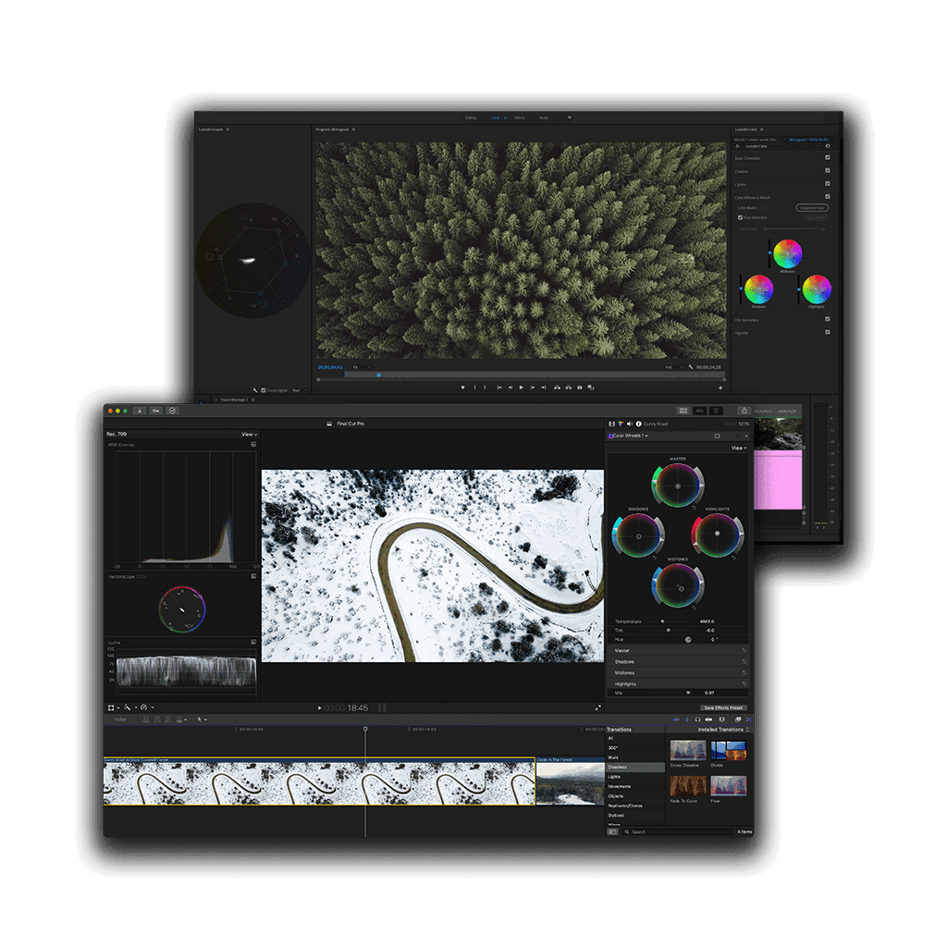Toggle the Basic Correction checkbox
This screenshot has height=947, width=947.
[x=827, y=158]
